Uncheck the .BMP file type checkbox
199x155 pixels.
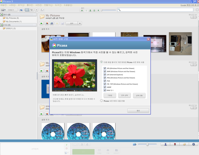pos(105,71)
